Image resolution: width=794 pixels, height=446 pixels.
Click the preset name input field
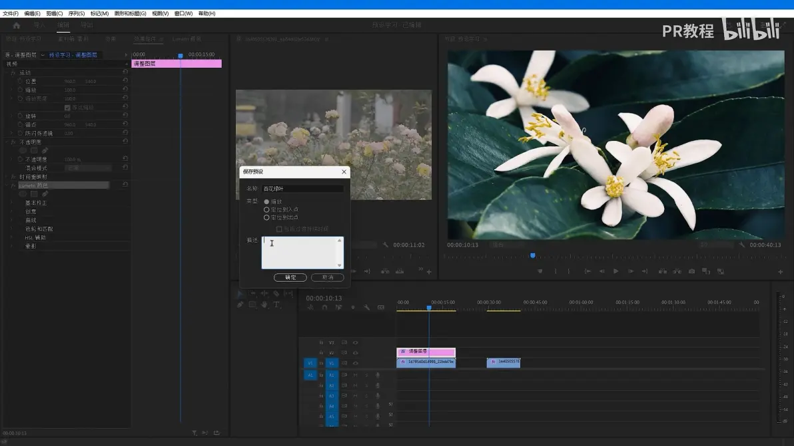[302, 188]
